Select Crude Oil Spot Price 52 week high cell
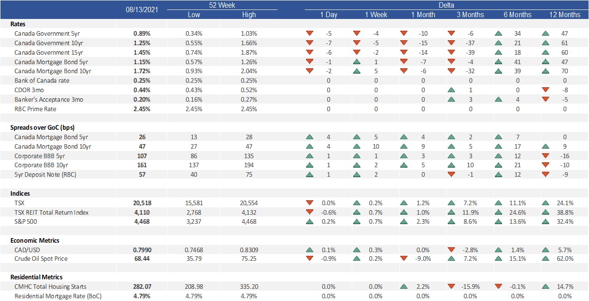This screenshot has height=301, width=589. pyautogui.click(x=249, y=259)
